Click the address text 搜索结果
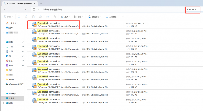This screenshot has width=203, height=111. 52,9
